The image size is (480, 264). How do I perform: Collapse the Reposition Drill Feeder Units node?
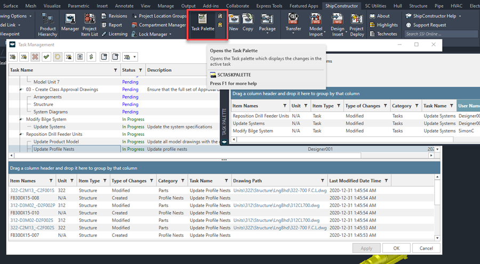tap(21, 134)
